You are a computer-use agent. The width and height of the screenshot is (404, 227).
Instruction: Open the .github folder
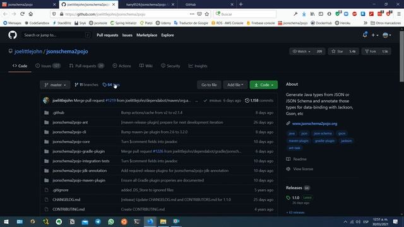(59, 113)
